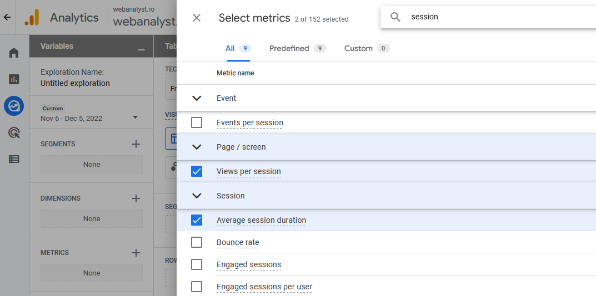Click the Custom date label badge
The height and width of the screenshot is (296, 596).
click(x=53, y=108)
